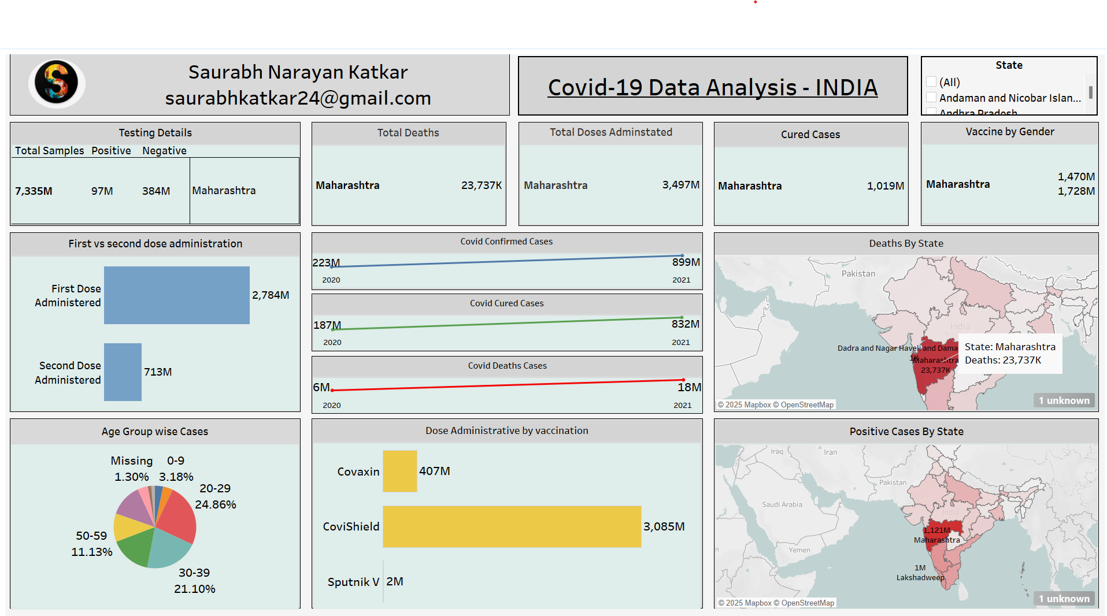Screen dimensions: 1107x616
Task: Click the Covaxin yellow bar
Action: pyautogui.click(x=399, y=471)
